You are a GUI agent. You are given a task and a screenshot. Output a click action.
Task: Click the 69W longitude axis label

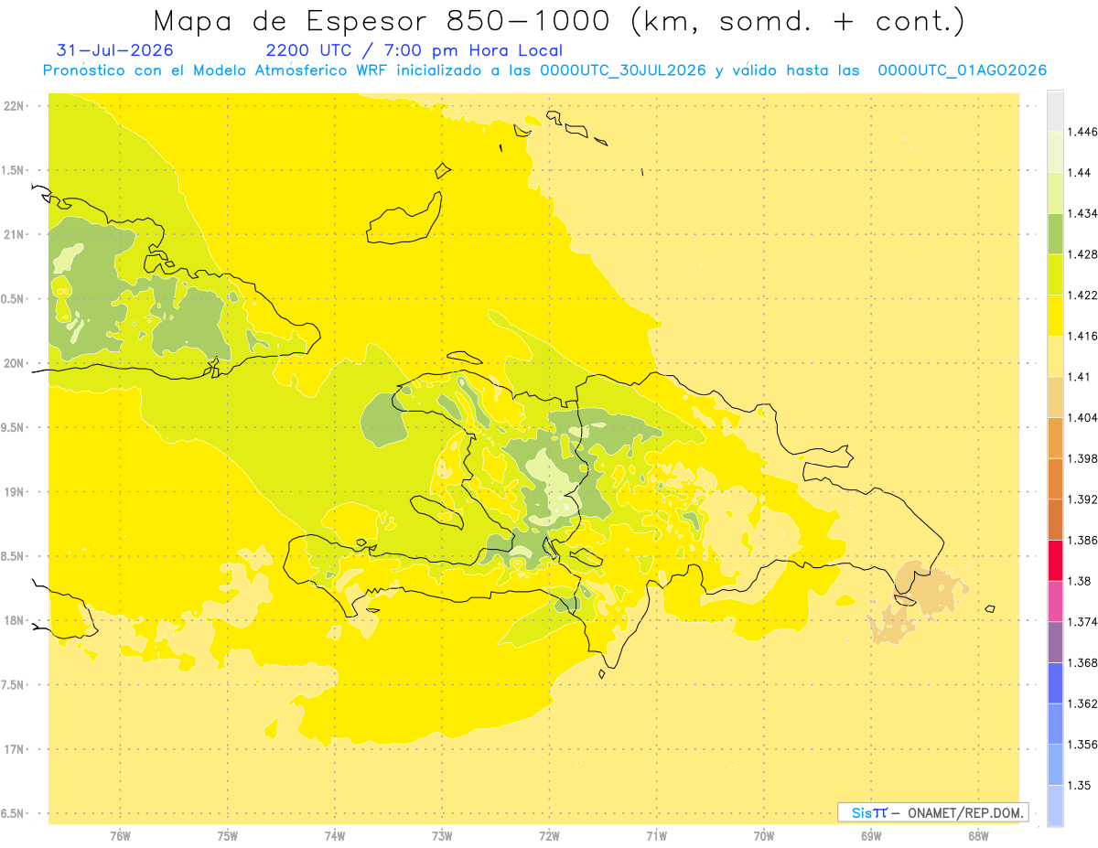click(x=871, y=835)
